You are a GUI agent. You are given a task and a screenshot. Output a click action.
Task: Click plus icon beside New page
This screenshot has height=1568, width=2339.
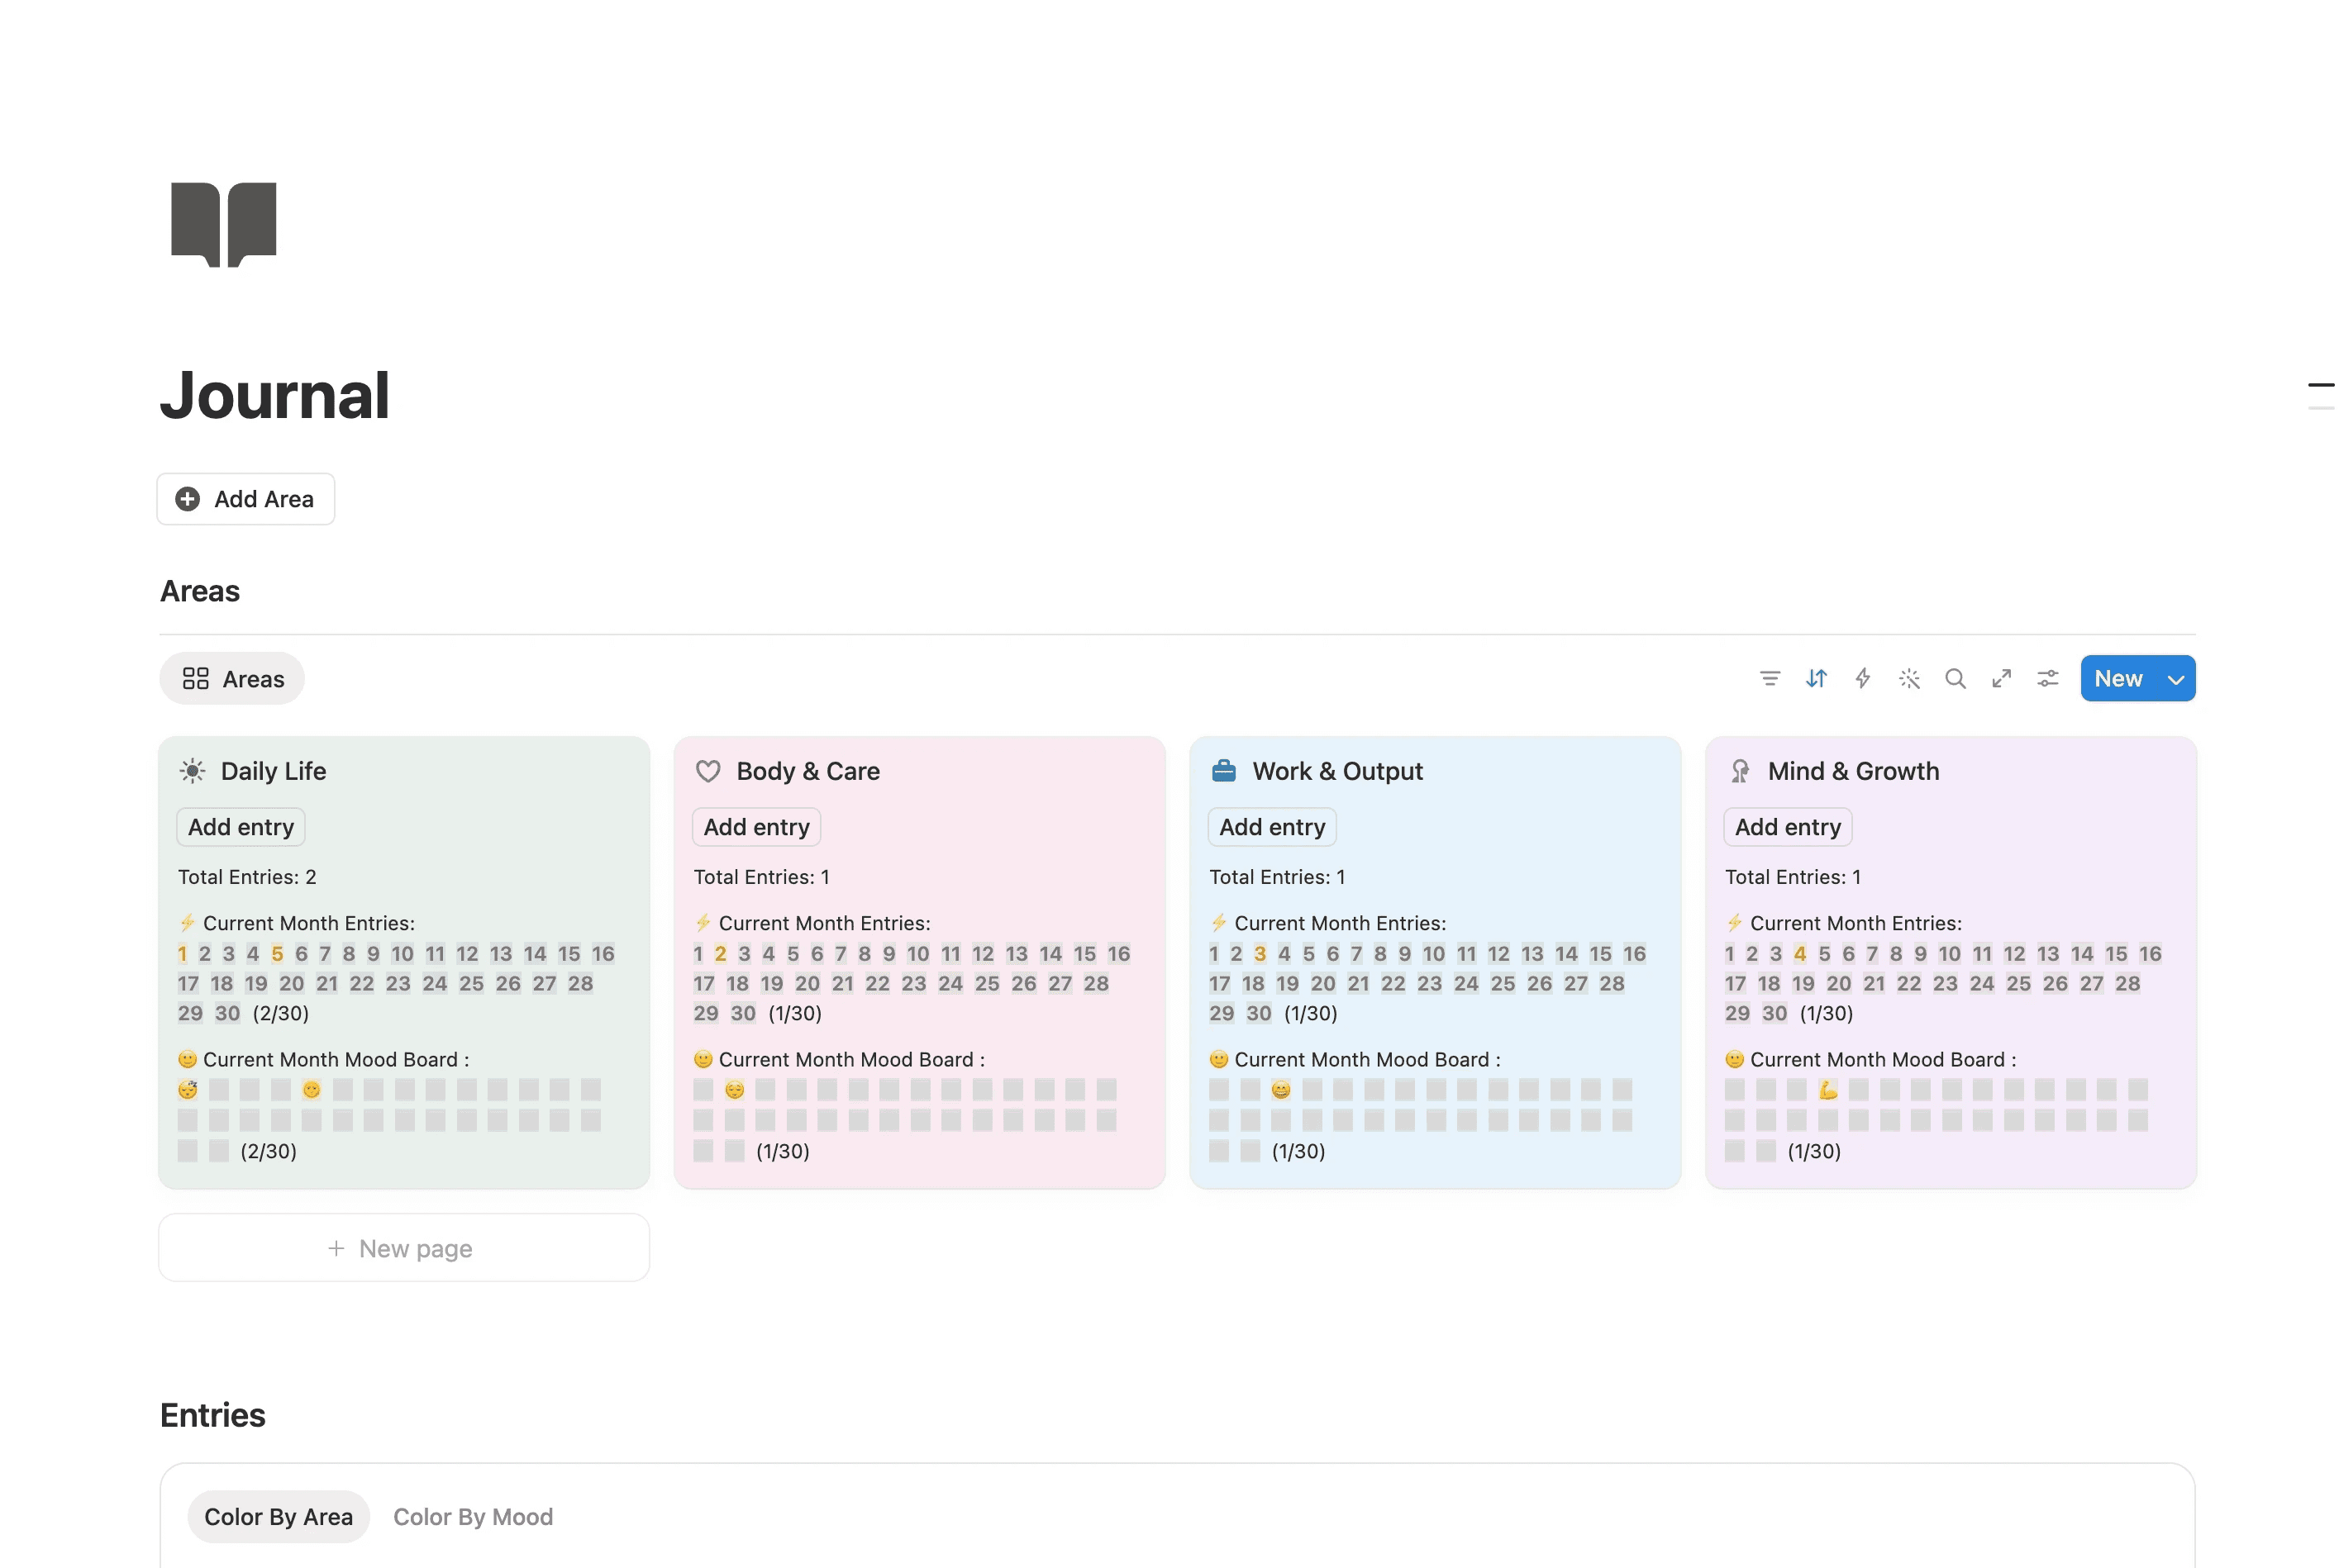click(x=336, y=1248)
